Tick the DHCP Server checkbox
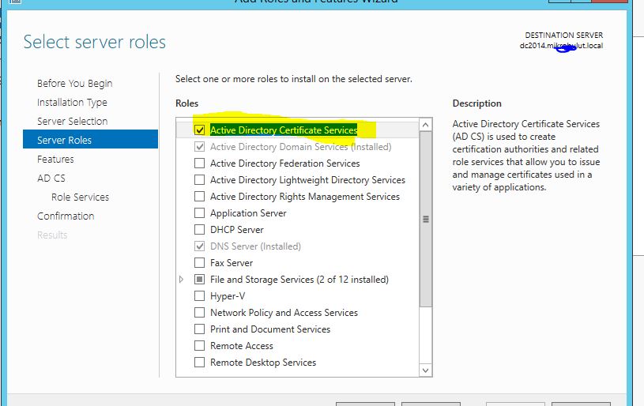Viewport: 644px width, 406px height. (x=199, y=230)
